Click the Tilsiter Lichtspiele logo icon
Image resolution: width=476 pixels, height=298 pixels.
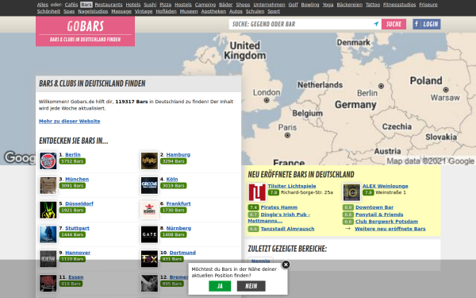click(257, 192)
